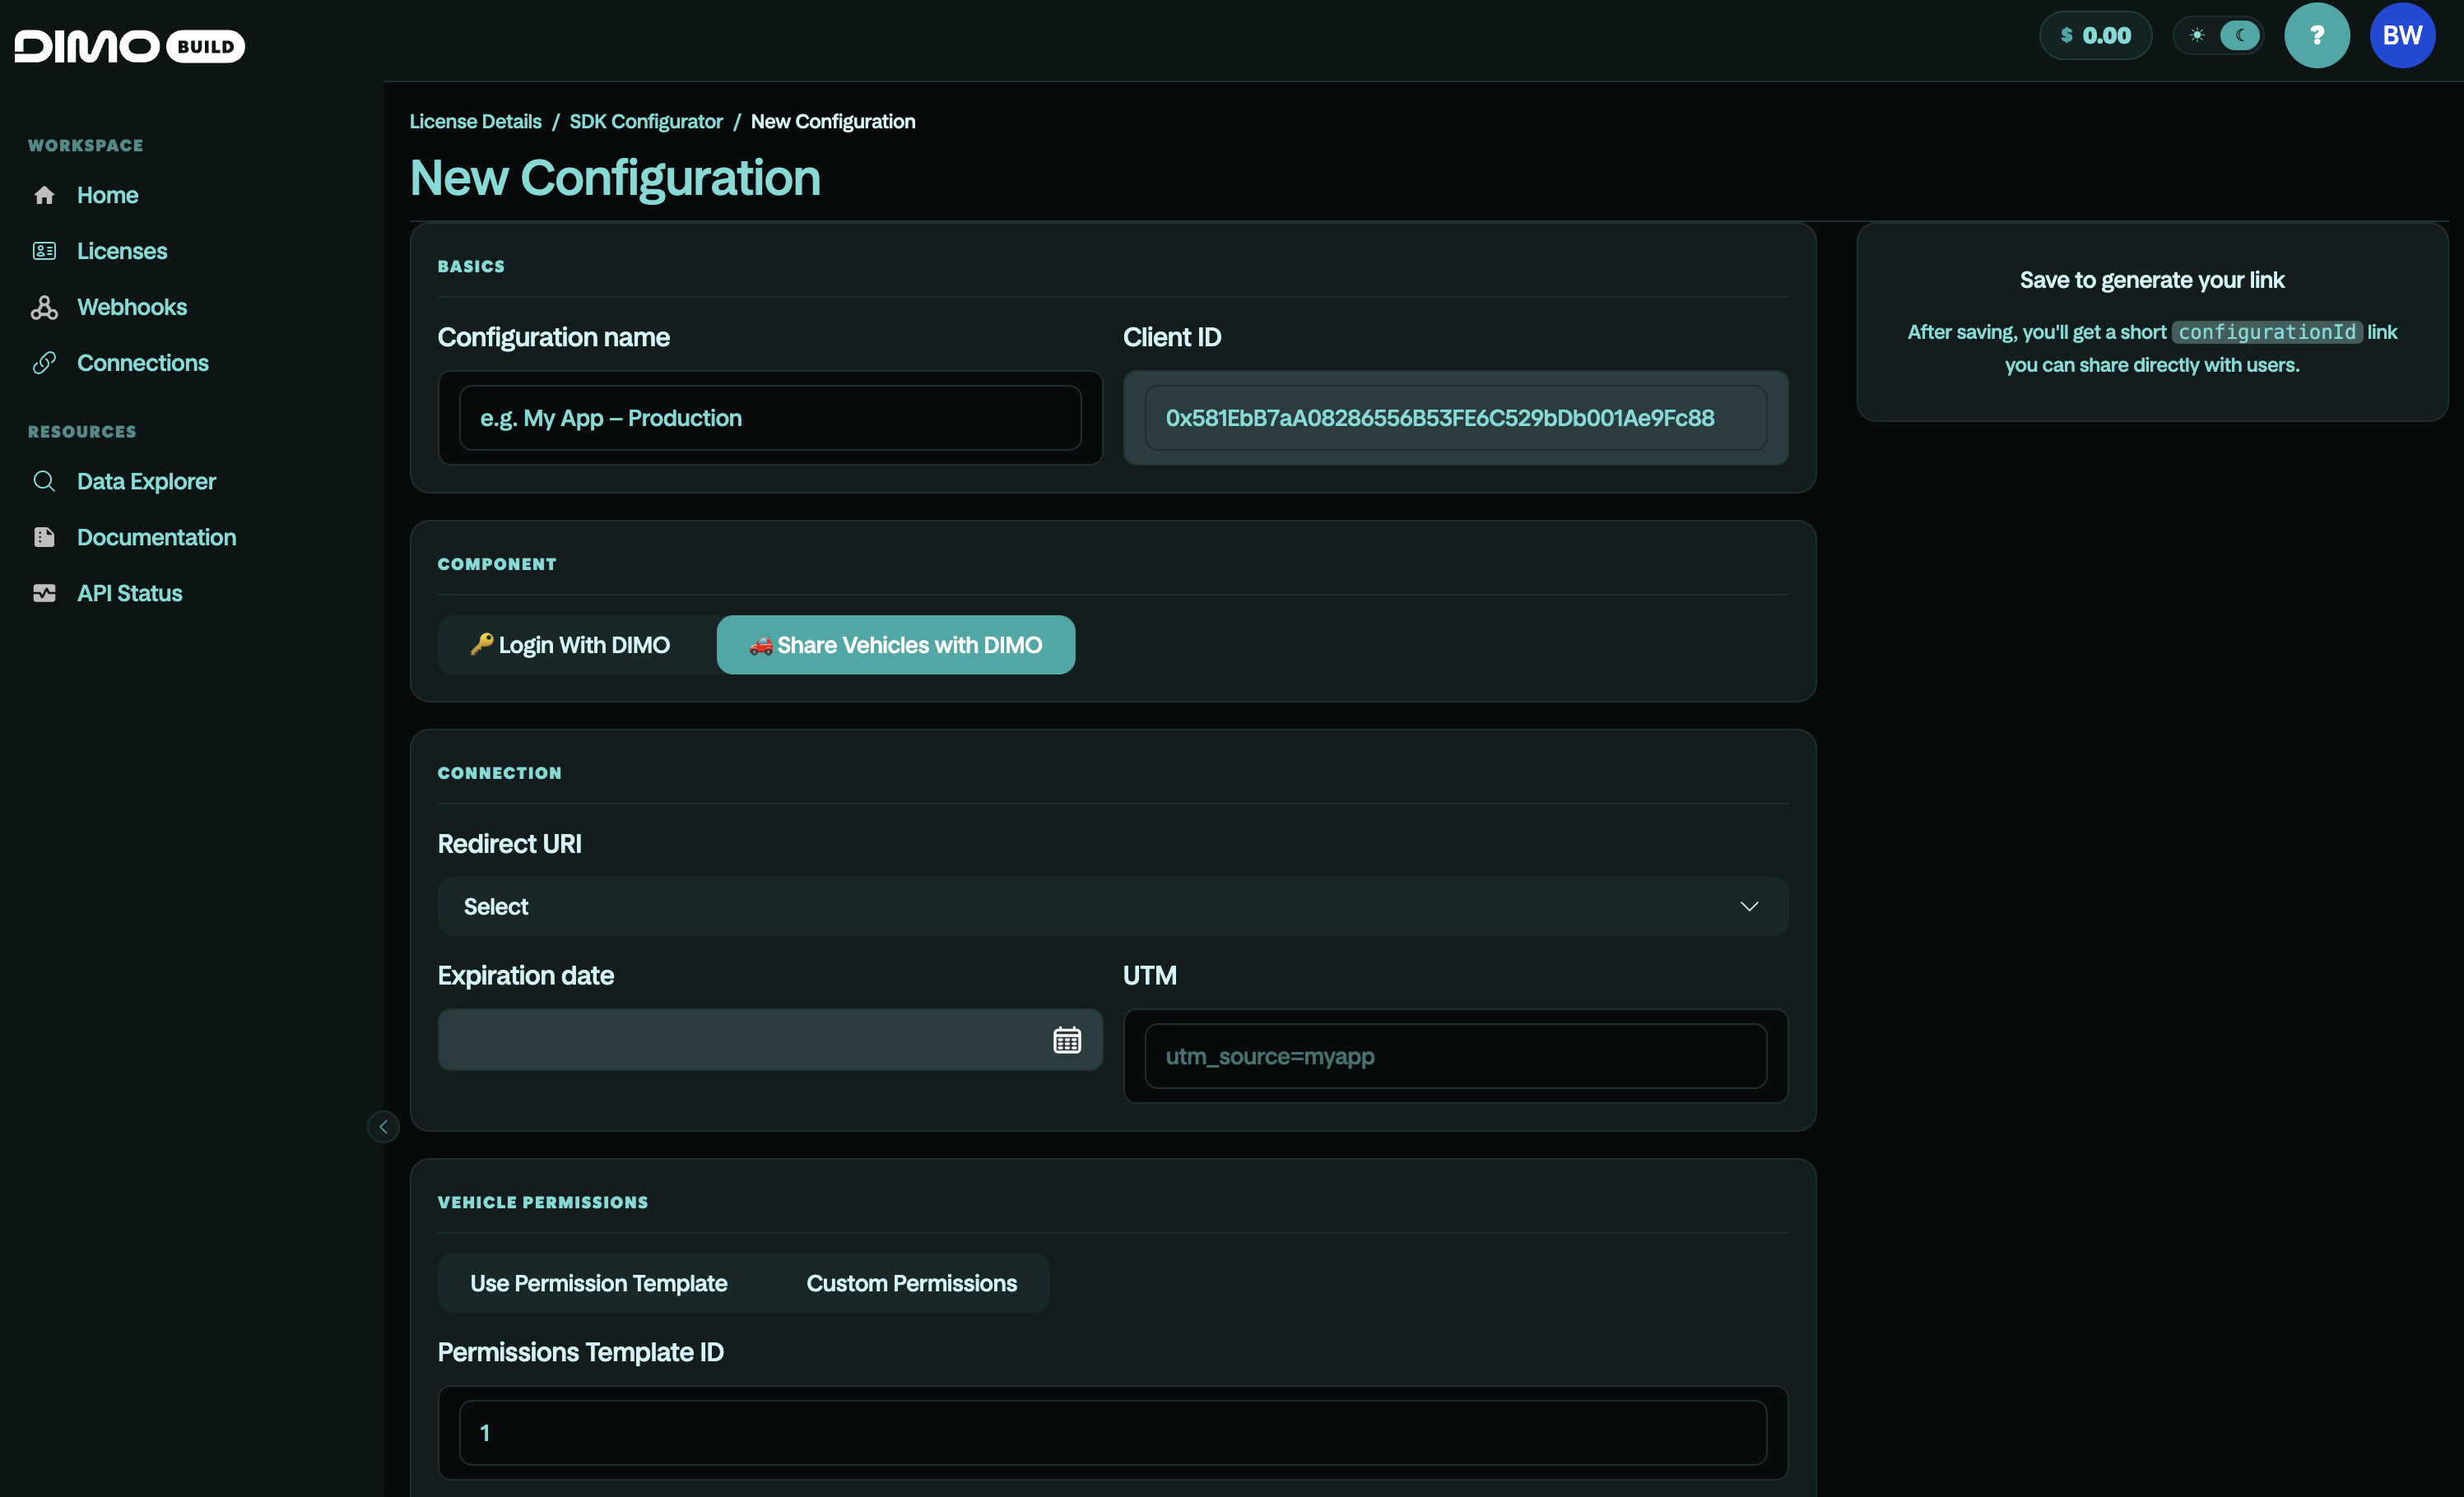
Task: Click the Documentation page icon
Action: 44,538
